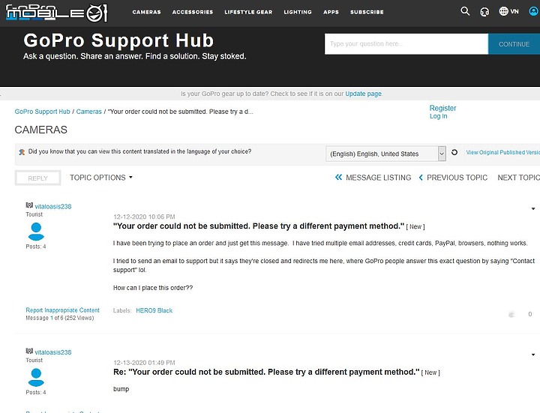Open the GoPro Support Hub breadcrumb
Image resolution: width=540 pixels, height=413 pixels.
click(42, 112)
